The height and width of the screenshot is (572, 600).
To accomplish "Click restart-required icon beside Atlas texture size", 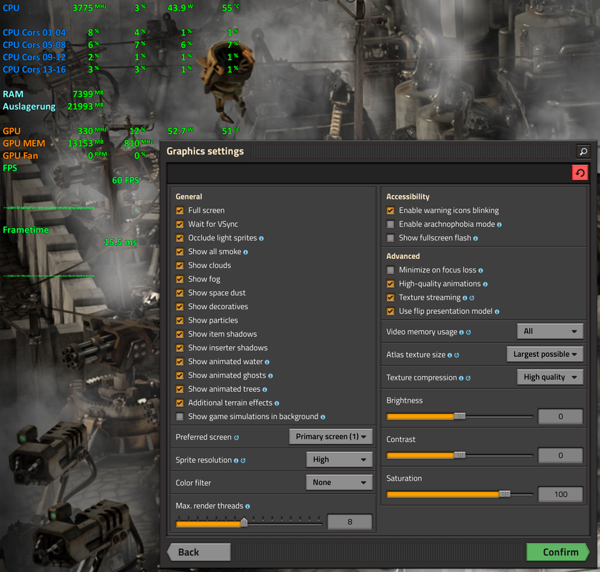I will [x=456, y=355].
